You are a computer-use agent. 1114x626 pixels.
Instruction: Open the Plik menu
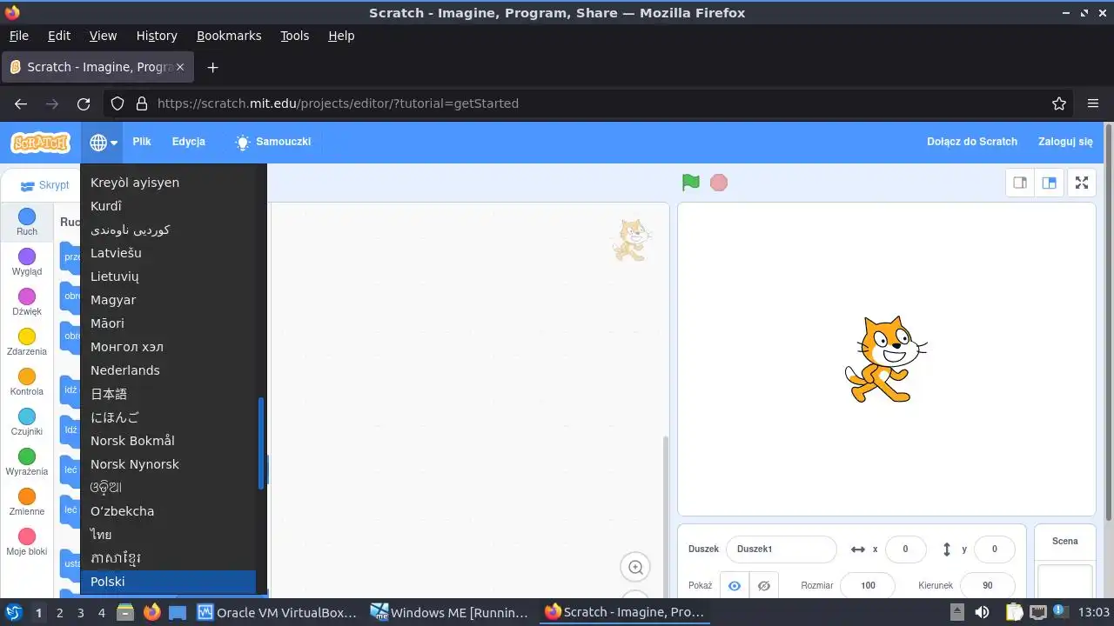tap(142, 142)
